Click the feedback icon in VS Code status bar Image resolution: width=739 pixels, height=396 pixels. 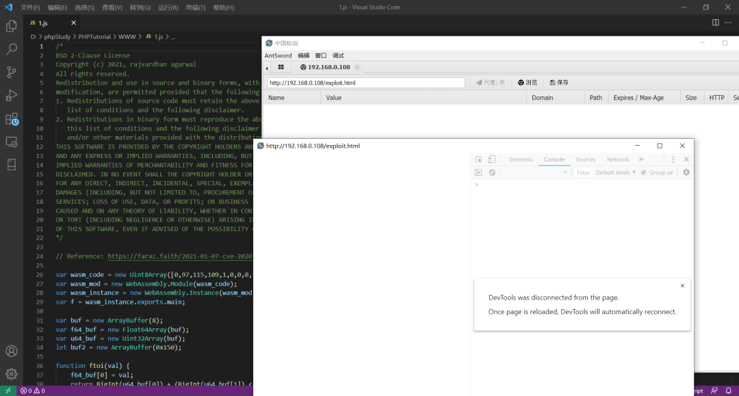coord(714,391)
